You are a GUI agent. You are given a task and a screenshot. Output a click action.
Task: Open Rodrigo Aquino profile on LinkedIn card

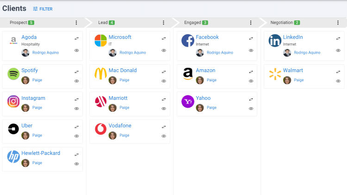pos(307,53)
